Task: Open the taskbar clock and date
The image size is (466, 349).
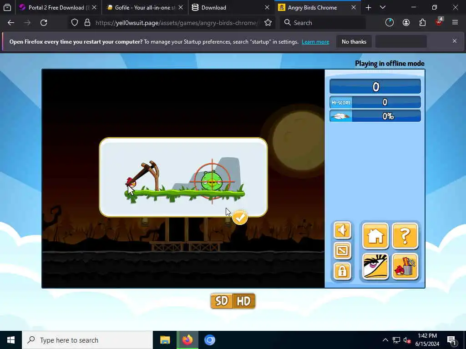Action: point(427,340)
